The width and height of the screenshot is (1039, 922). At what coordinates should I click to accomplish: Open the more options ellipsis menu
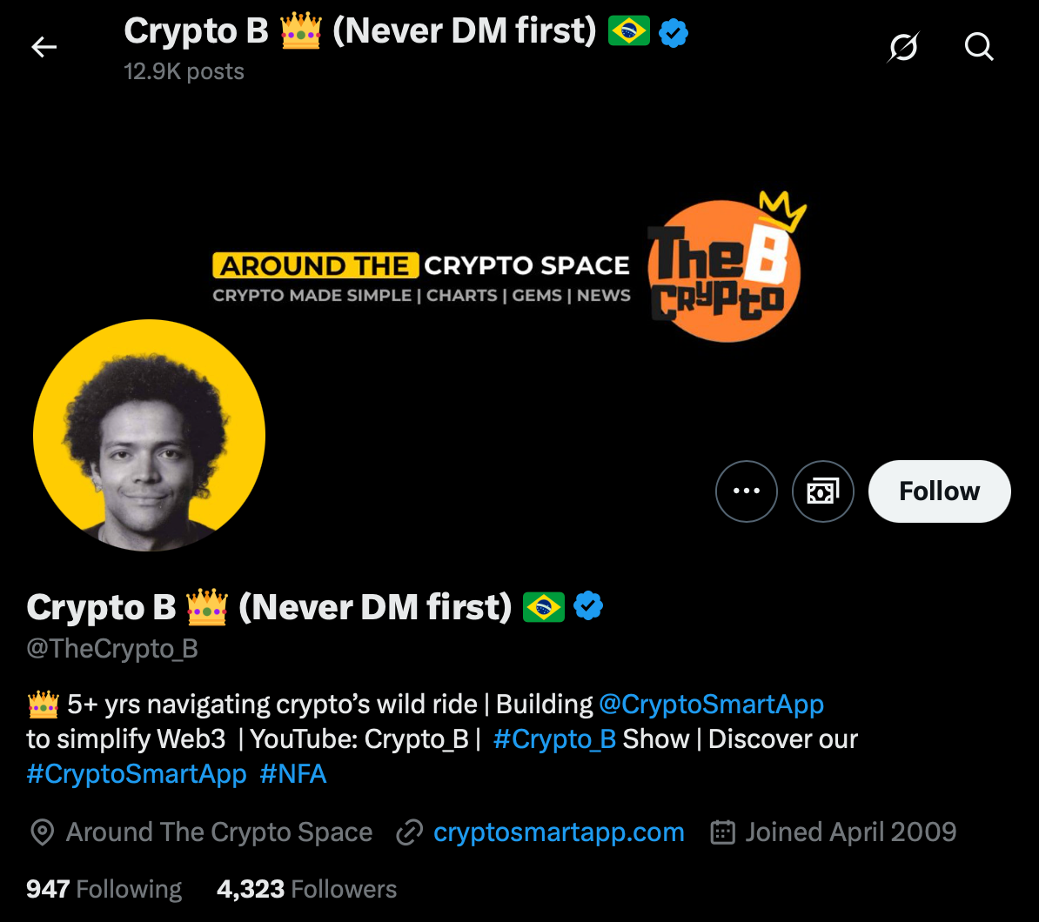746,491
